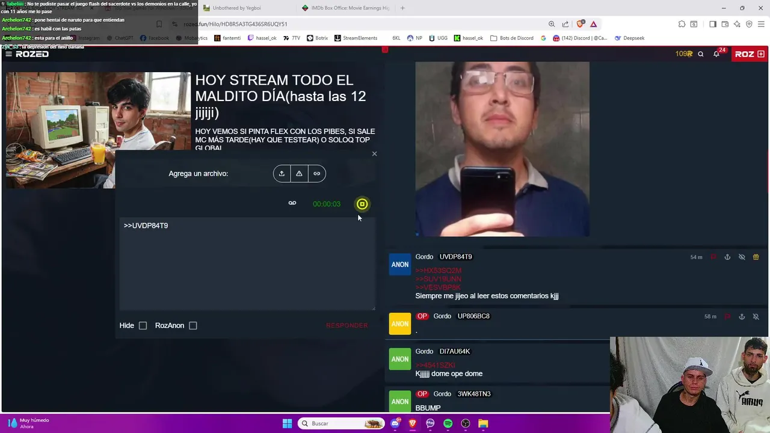Upload a file using the upload icon
This screenshot has height=433, width=770.
point(282,173)
